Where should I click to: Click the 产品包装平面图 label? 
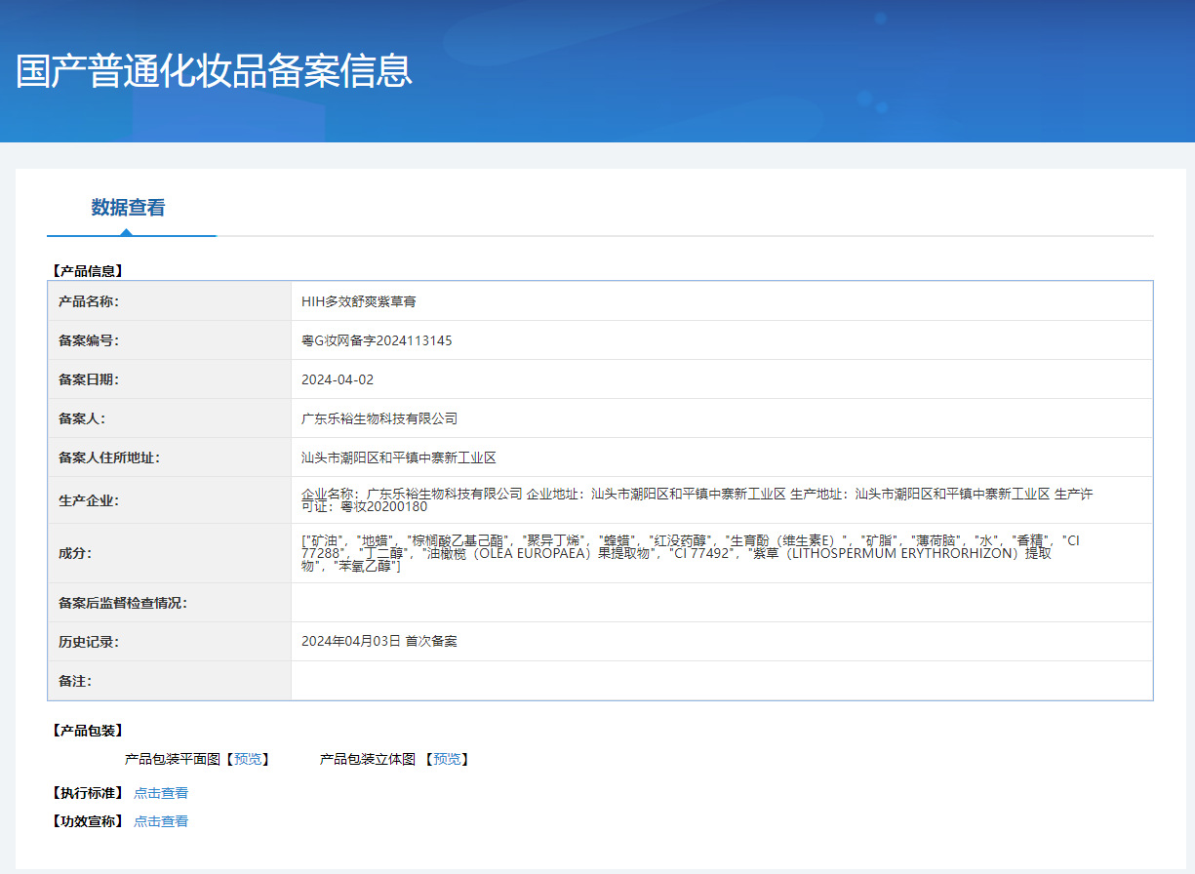[173, 759]
